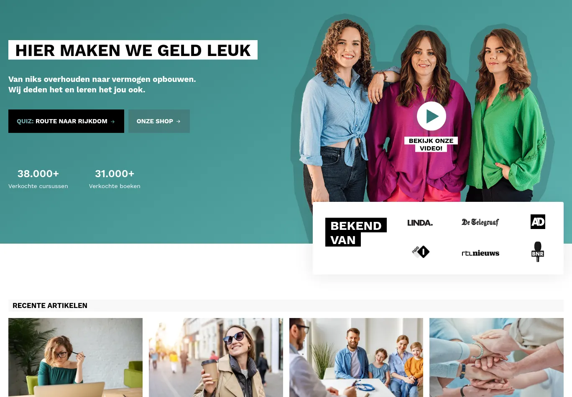Click the 38.000+ Verkochte cursussen stat
This screenshot has width=572, height=397.
coord(38,179)
